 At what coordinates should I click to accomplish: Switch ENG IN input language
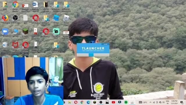[x=167, y=102]
